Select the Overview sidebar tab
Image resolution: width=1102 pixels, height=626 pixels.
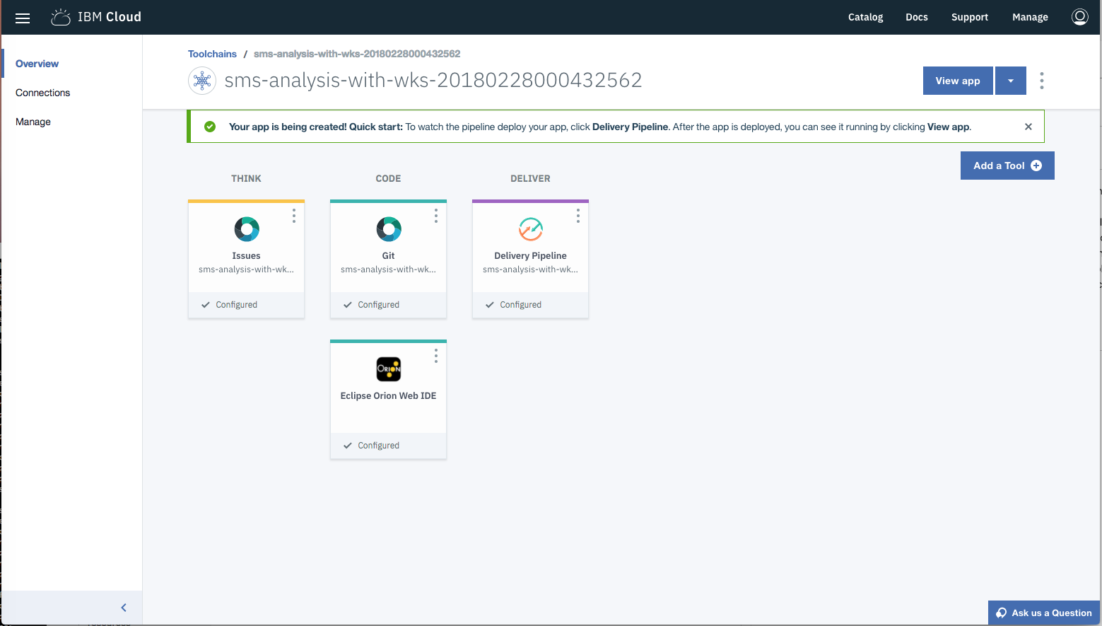(37, 64)
